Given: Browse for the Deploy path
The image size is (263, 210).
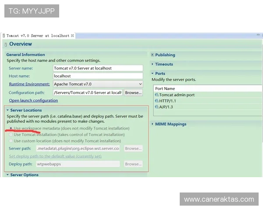Looking at the screenshot, I should (133, 164).
